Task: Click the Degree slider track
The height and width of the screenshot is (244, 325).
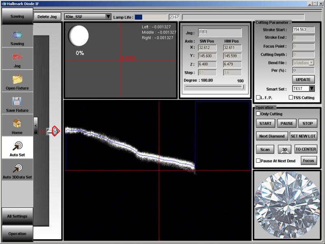Action: coord(214,87)
